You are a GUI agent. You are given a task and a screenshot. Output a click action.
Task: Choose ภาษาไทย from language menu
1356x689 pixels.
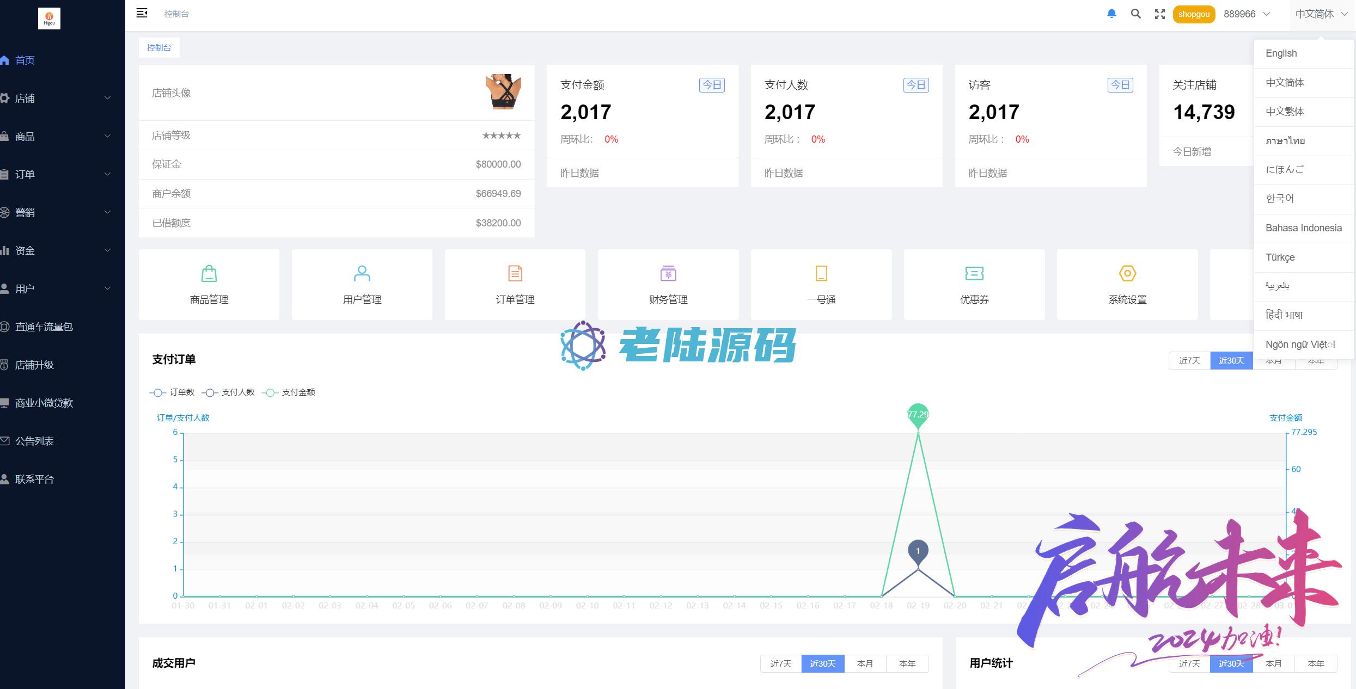click(x=1304, y=141)
